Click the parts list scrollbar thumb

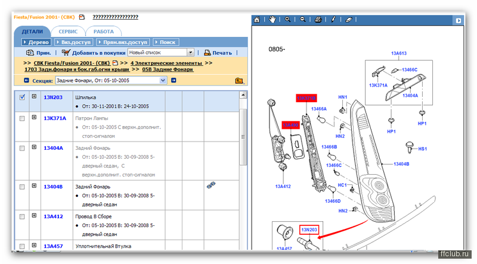243,137
